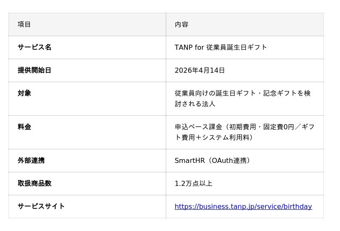The width and height of the screenshot is (340, 231).
Task: Click the 項目 column header cell
Action: [24, 24]
